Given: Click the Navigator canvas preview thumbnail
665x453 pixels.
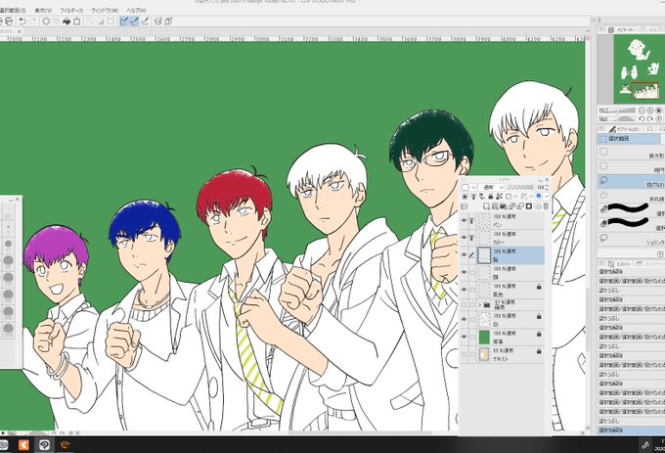Looking at the screenshot, I should tap(640, 68).
